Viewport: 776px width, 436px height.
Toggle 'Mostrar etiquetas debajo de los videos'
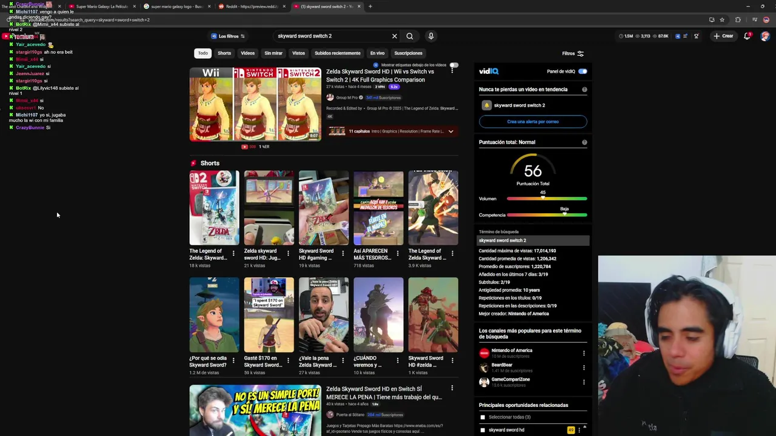(x=453, y=65)
